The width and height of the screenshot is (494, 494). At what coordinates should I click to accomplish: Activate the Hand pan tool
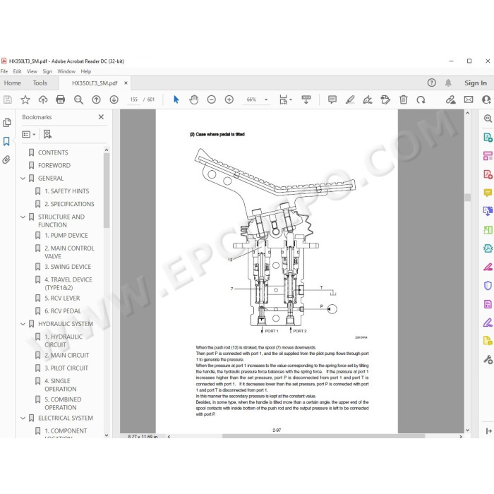point(194,100)
